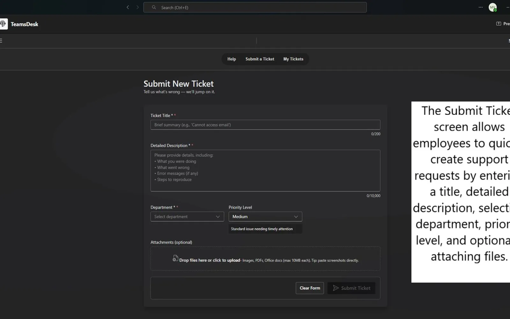Click the Submit New Ticket heading
510x319 pixels.
178,84
